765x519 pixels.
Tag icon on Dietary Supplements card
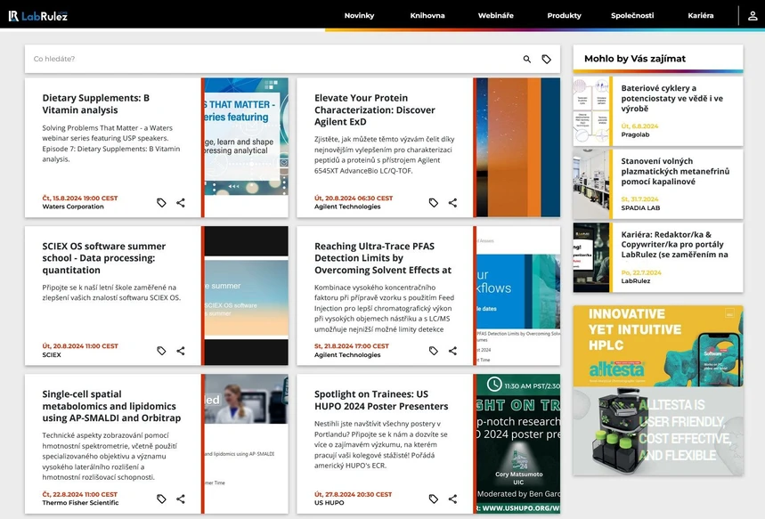161,202
